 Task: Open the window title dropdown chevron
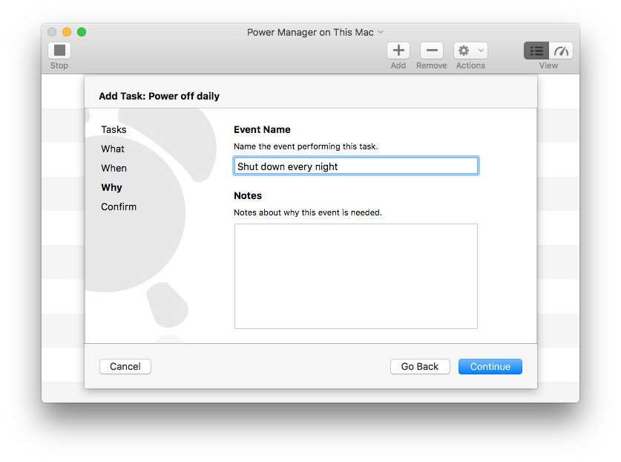pyautogui.click(x=381, y=32)
